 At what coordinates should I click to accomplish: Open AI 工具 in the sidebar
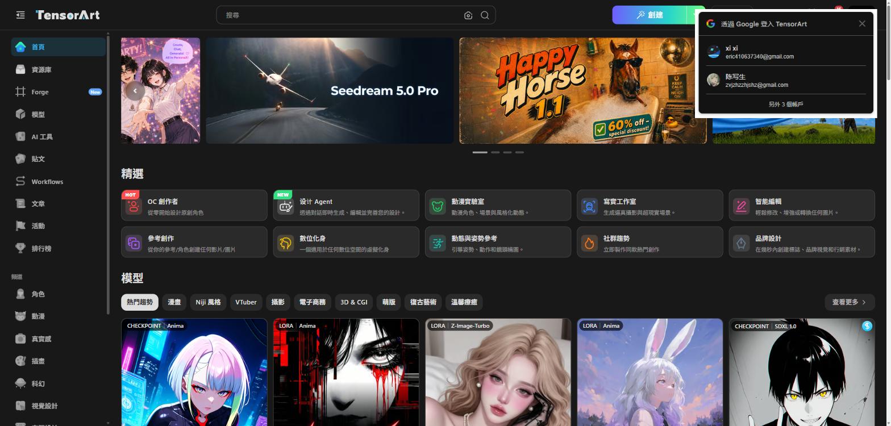(58, 136)
